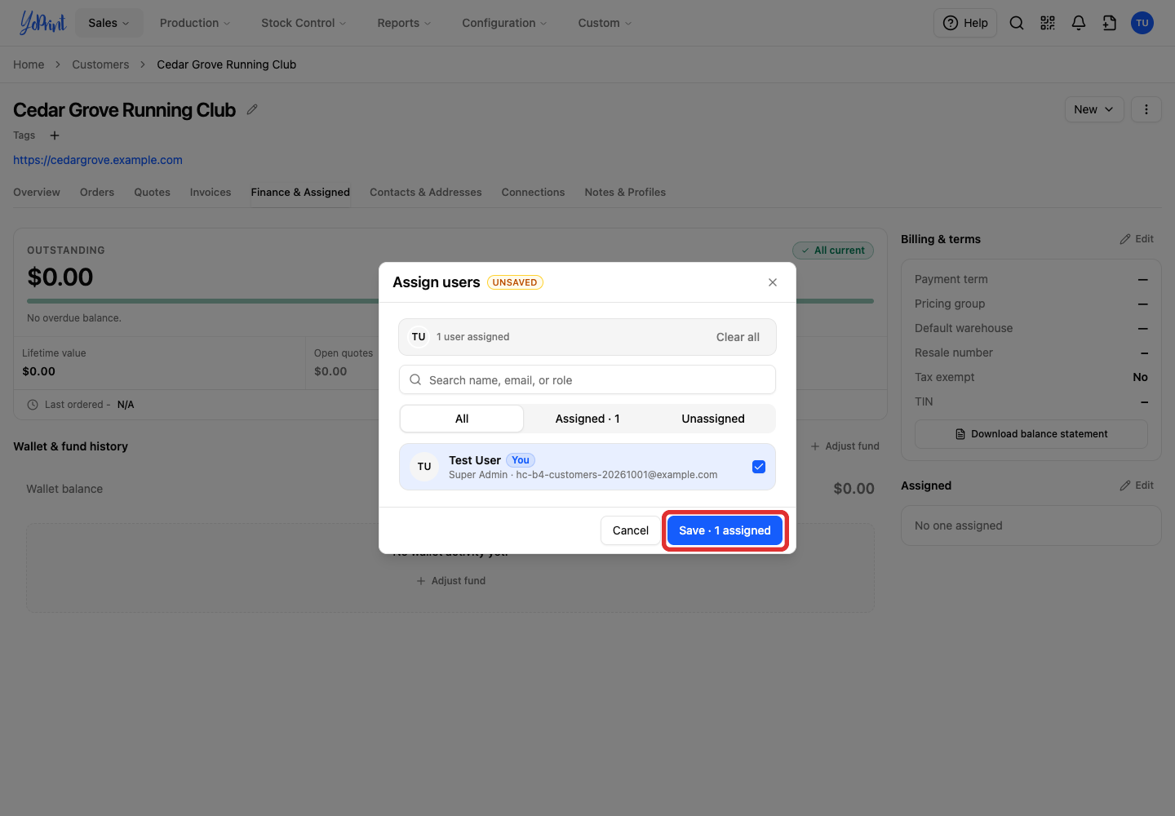Click the document export icon in header
The height and width of the screenshot is (816, 1175).
1110,23
